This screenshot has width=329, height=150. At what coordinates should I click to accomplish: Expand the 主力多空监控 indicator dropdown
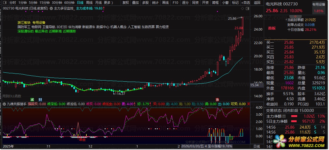(52, 8)
